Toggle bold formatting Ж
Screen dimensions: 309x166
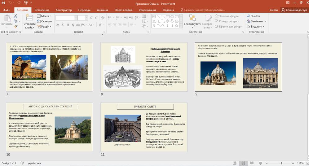58,25
